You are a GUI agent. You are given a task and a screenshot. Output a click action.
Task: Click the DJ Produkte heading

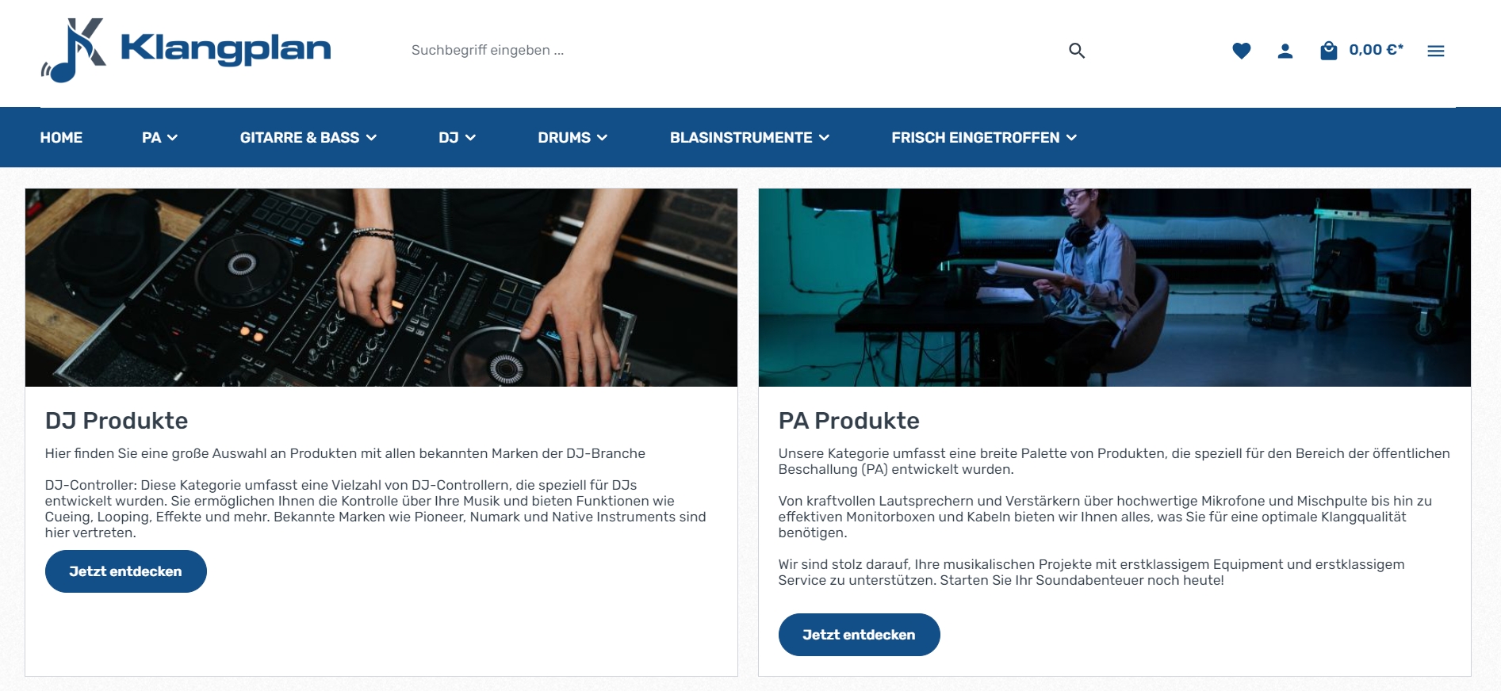coord(117,421)
